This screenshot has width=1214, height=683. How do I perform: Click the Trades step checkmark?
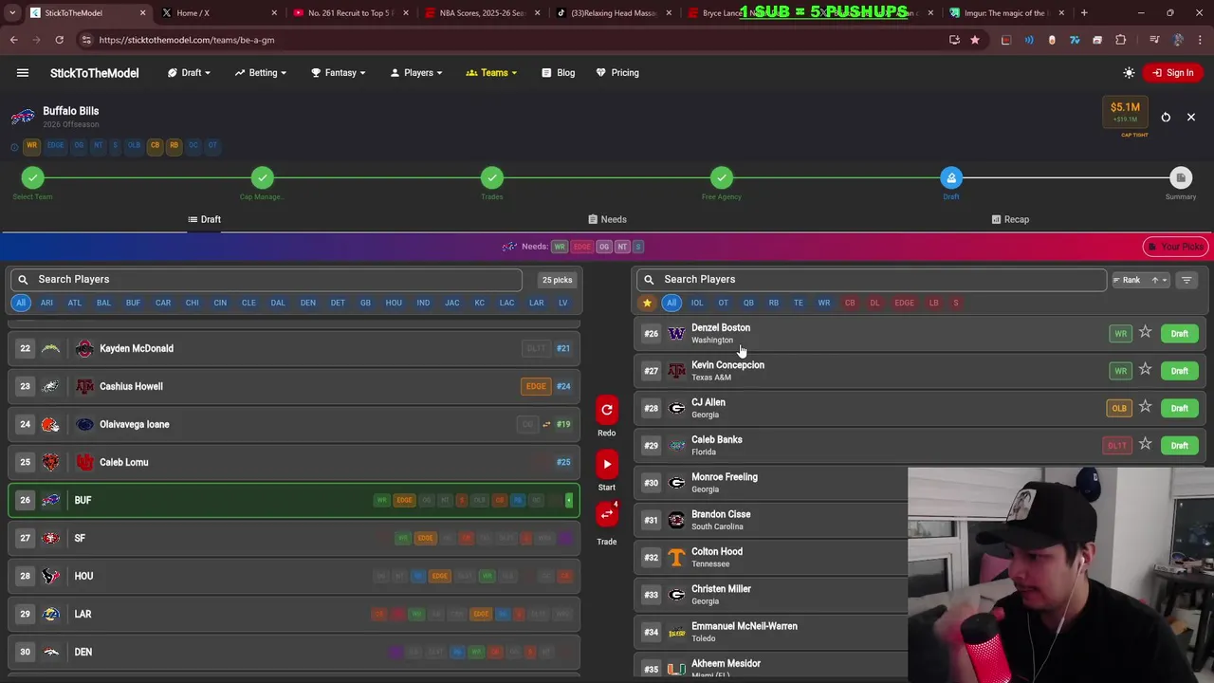tap(492, 178)
